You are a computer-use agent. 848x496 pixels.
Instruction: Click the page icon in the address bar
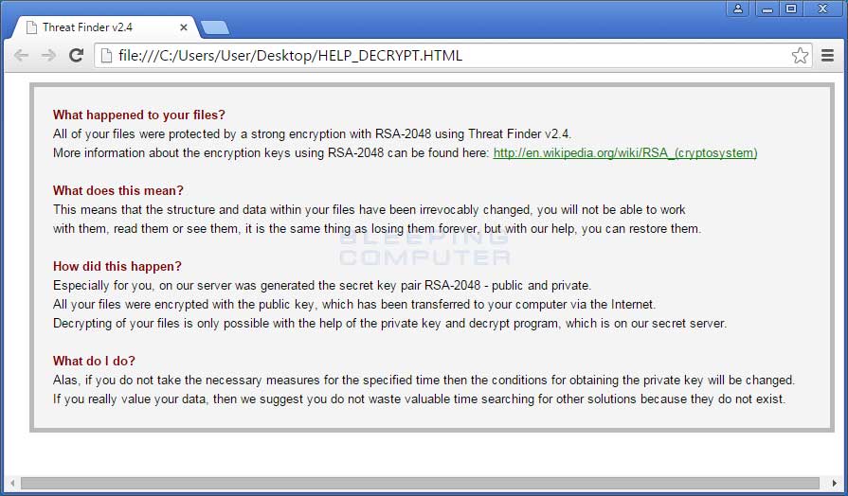(106, 55)
